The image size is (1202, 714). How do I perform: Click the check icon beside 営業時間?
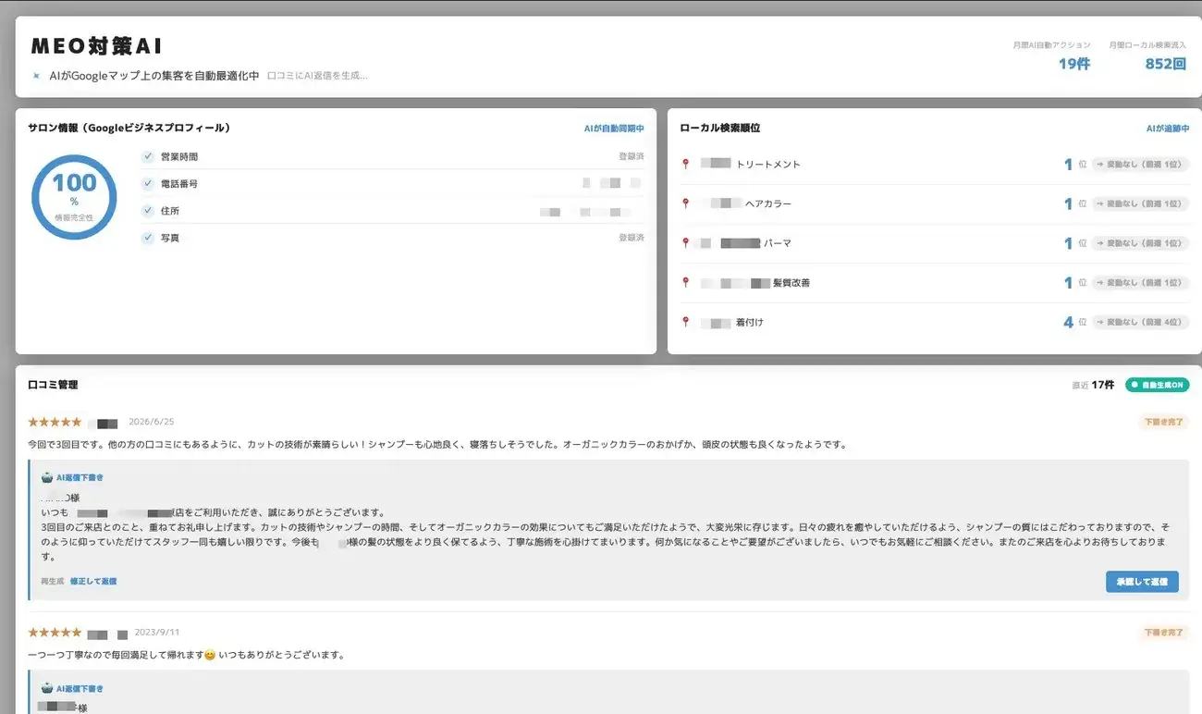pos(148,157)
